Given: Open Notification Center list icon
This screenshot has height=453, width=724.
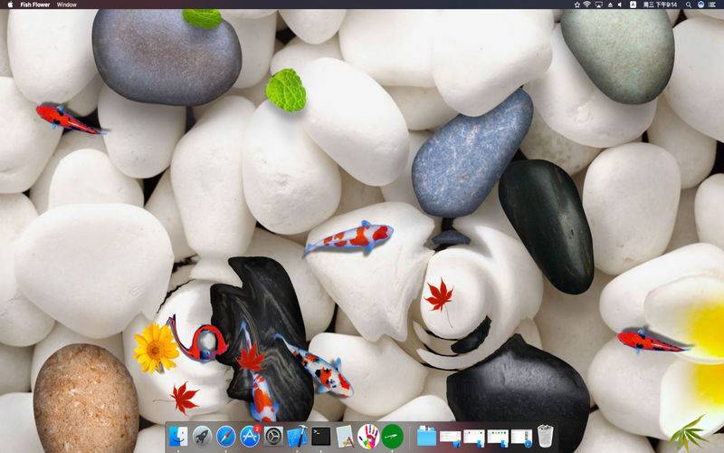Looking at the screenshot, I should click(713, 5).
